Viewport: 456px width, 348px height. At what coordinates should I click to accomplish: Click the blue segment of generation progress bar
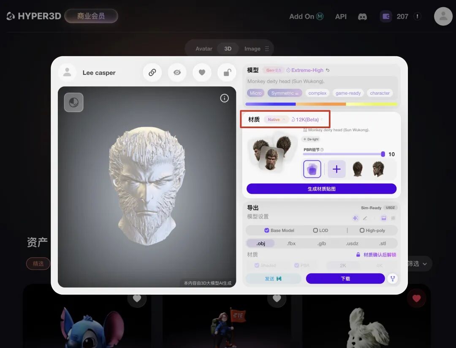271,104
